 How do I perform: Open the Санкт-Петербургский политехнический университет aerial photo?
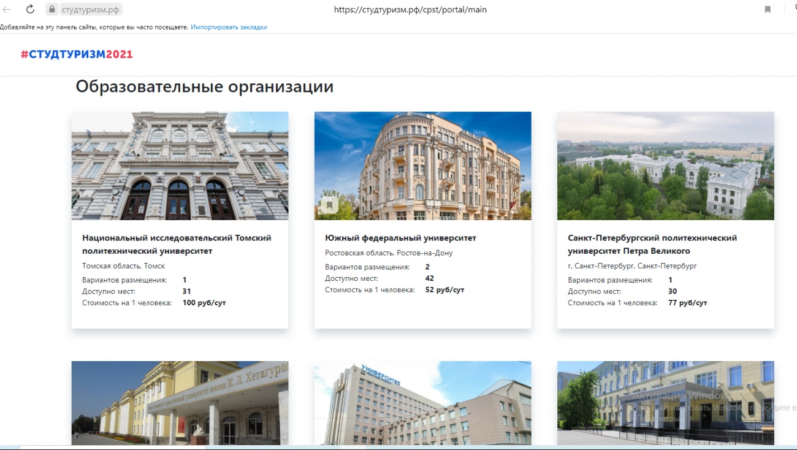665,166
